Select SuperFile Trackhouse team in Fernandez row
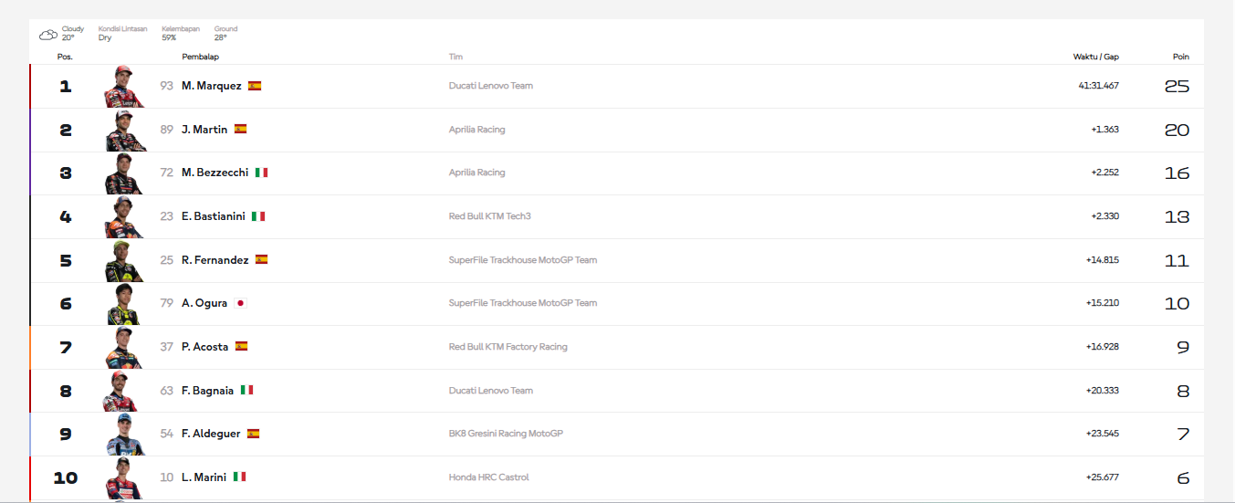 pyautogui.click(x=523, y=260)
